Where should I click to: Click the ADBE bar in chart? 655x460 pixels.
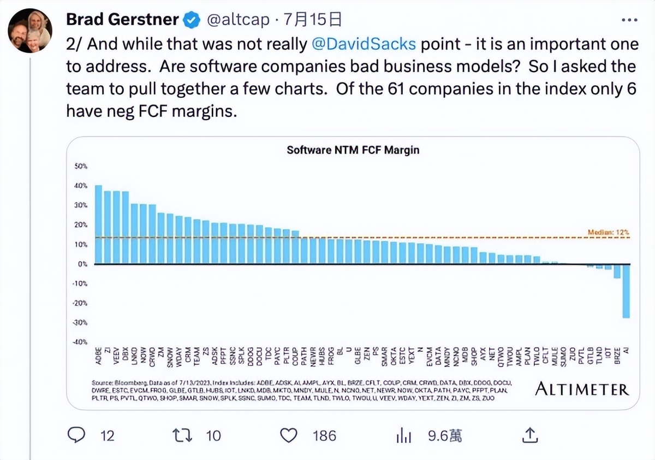coord(98,225)
